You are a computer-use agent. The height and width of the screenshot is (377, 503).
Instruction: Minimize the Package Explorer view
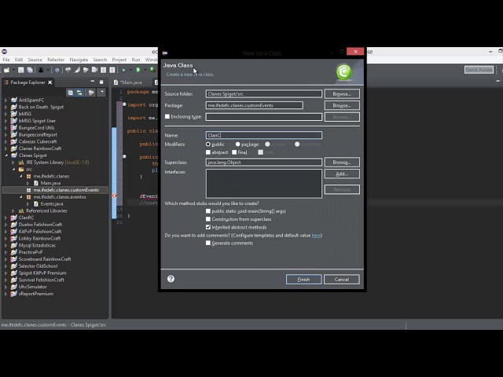(93, 82)
